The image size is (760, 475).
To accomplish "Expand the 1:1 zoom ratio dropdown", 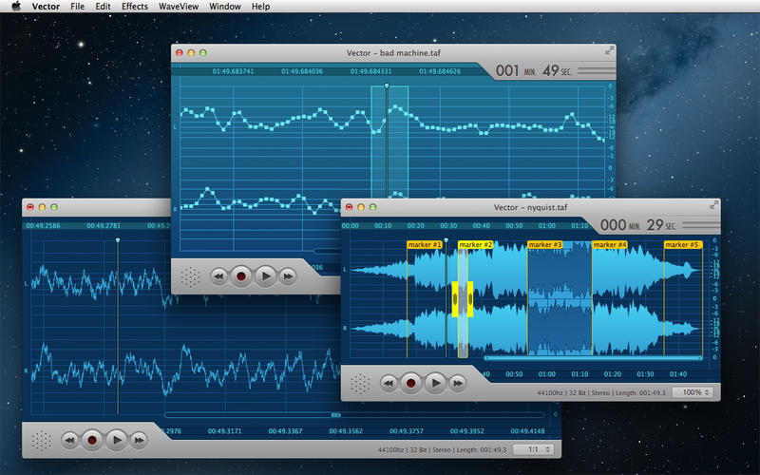I will click(x=533, y=448).
